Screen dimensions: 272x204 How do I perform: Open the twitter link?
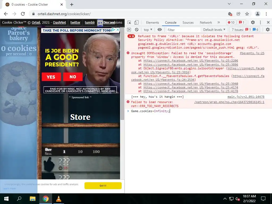75,23
